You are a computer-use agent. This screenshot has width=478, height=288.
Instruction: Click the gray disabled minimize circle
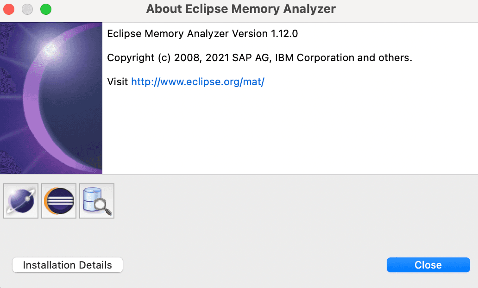[x=27, y=9]
